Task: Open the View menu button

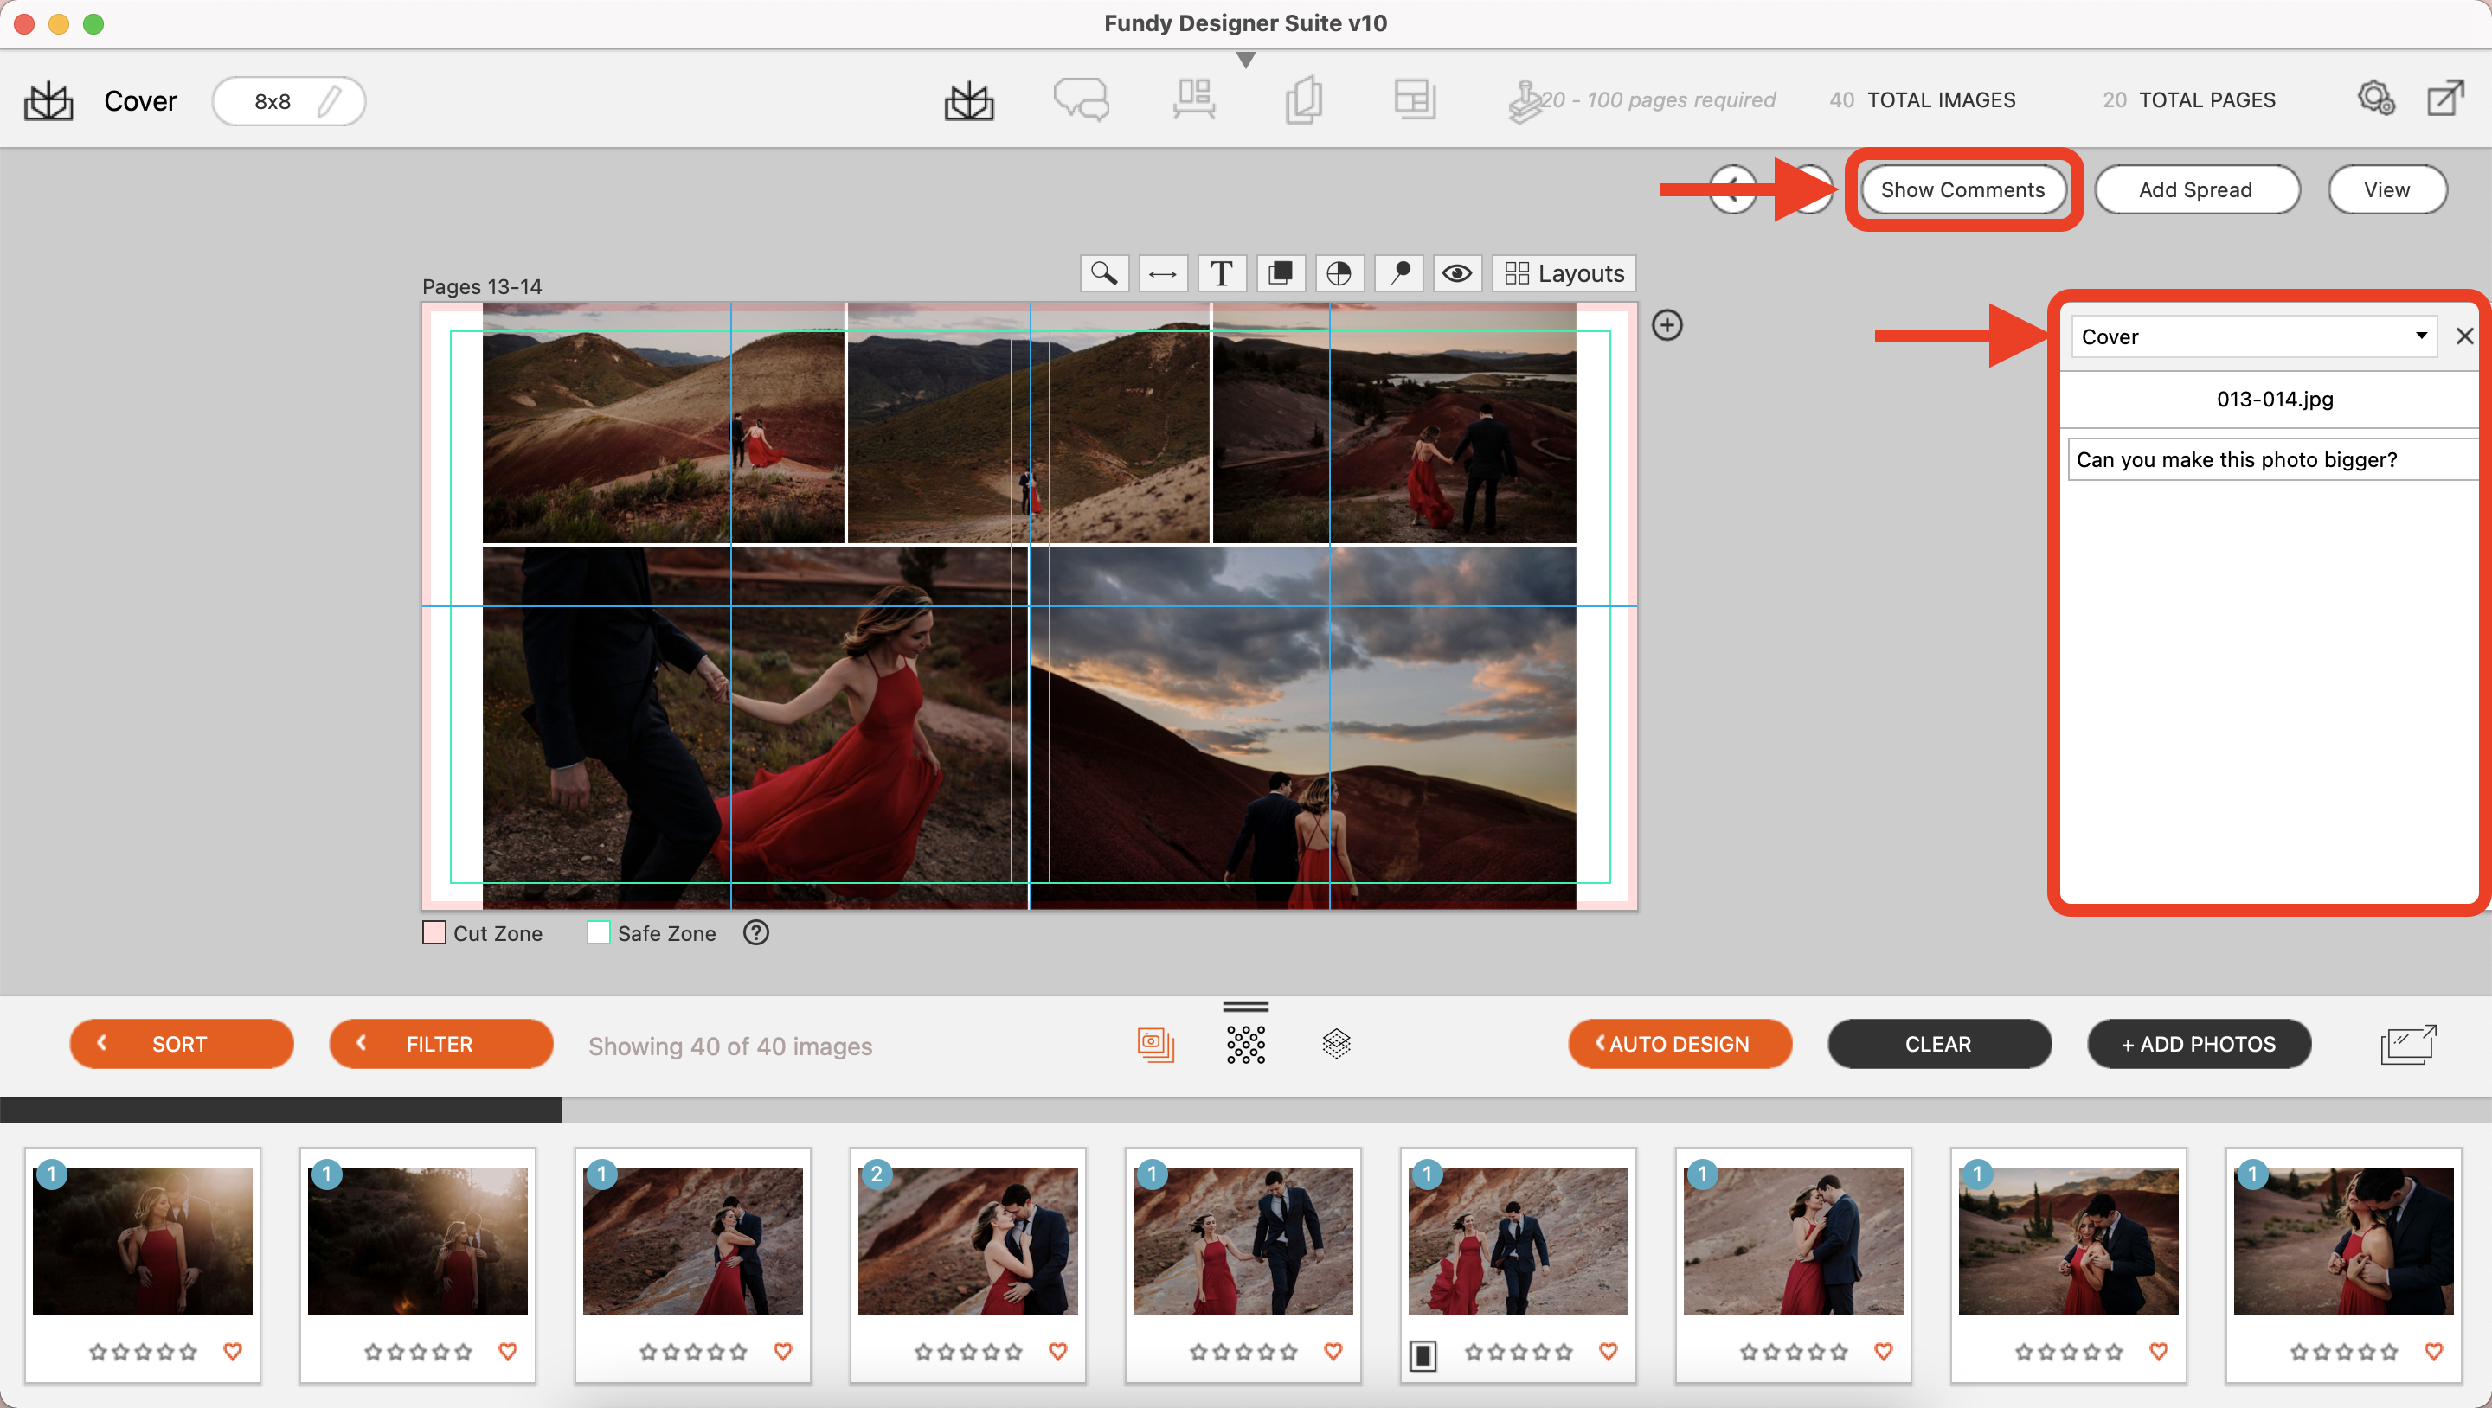Action: [x=2386, y=189]
